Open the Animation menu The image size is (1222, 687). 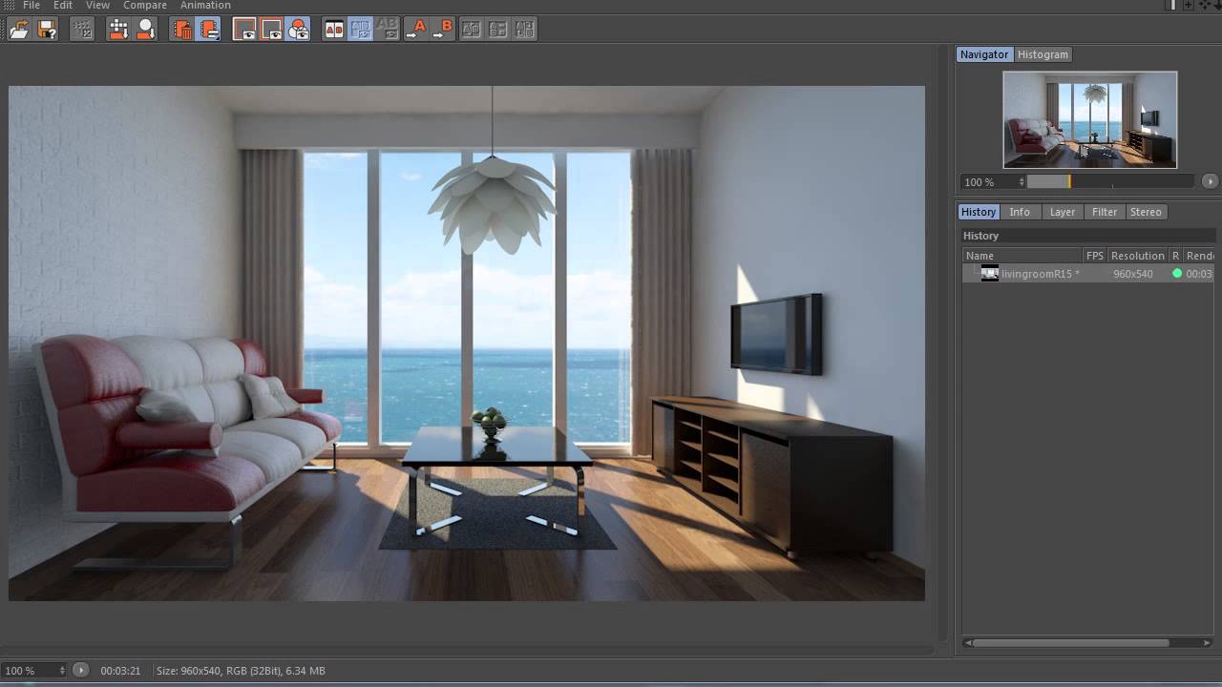205,5
